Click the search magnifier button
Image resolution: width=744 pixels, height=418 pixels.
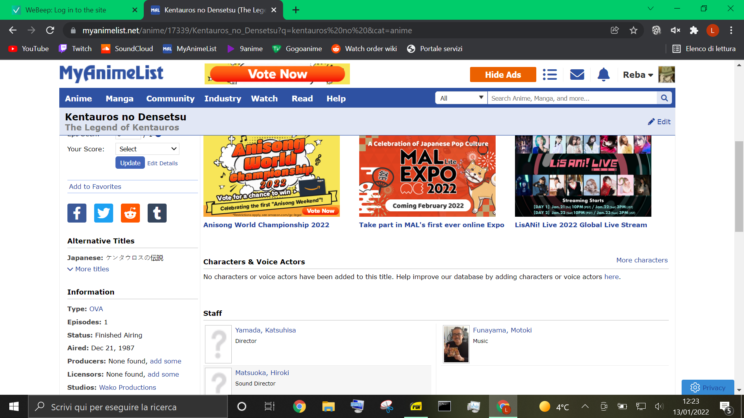(x=664, y=98)
